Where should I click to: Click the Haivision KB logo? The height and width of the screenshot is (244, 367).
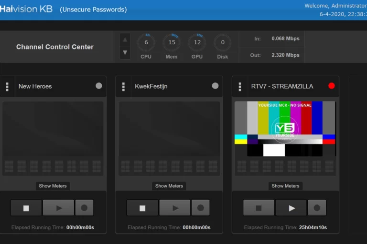tap(26, 9)
